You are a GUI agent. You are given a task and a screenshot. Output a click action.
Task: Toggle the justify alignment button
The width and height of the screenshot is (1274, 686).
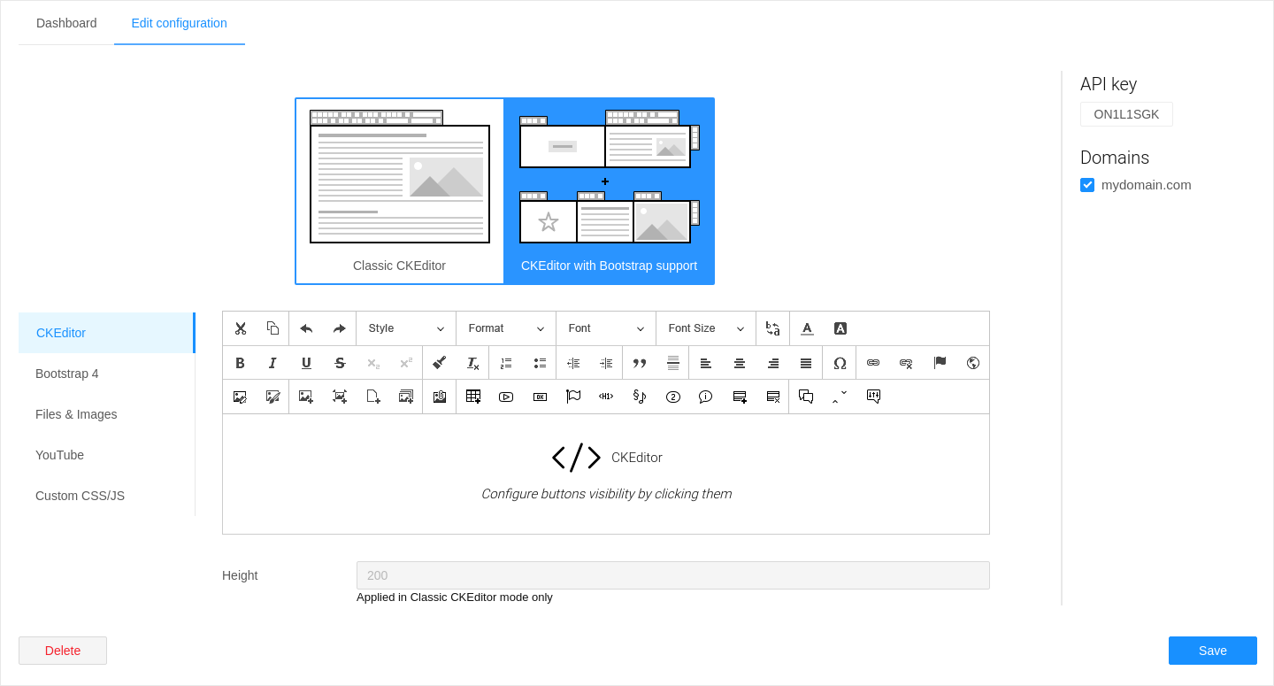point(806,363)
